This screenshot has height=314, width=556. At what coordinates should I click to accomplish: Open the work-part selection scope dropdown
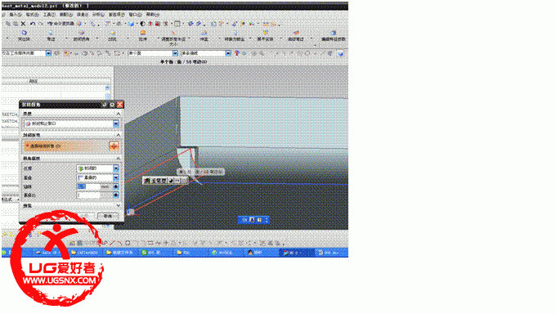[x=48, y=53]
